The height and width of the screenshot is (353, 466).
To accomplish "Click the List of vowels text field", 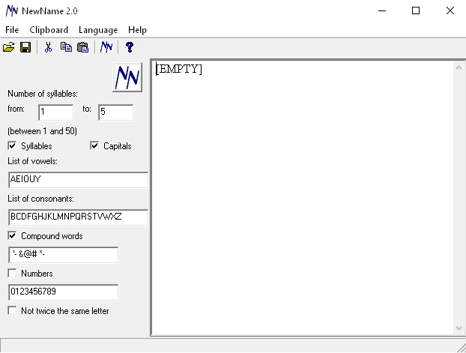I will point(78,180).
